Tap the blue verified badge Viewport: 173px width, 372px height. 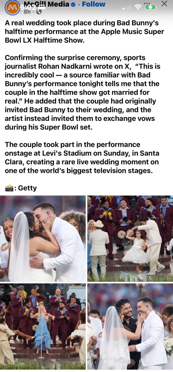(x=73, y=4)
